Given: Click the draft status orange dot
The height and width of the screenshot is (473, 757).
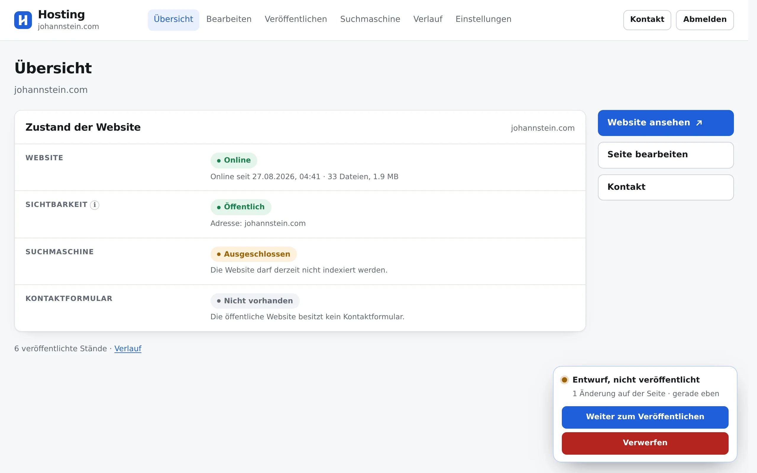Looking at the screenshot, I should 564,380.
